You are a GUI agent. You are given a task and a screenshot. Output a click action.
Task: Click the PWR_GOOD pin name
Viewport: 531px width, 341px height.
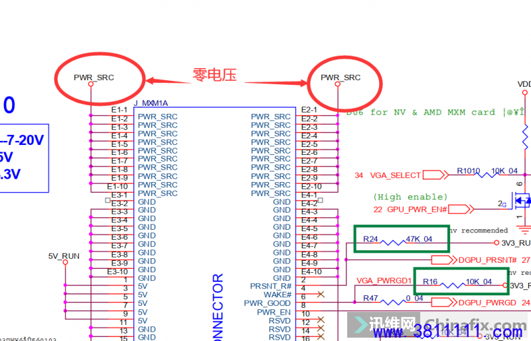[x=267, y=303]
